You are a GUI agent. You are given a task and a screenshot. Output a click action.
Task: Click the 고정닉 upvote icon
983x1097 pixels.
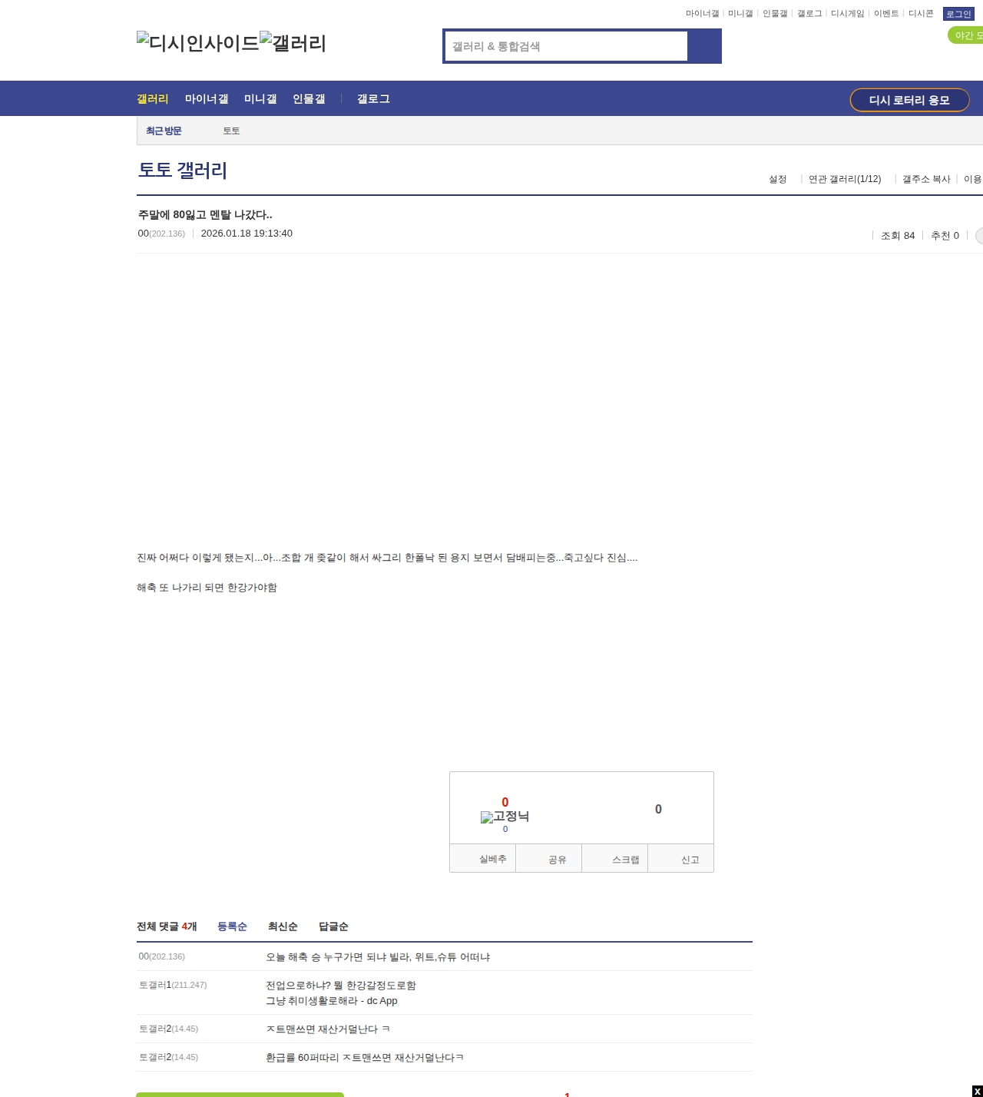click(505, 817)
